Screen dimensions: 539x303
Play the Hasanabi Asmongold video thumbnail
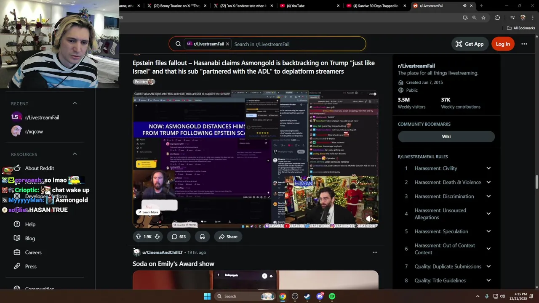(x=255, y=159)
